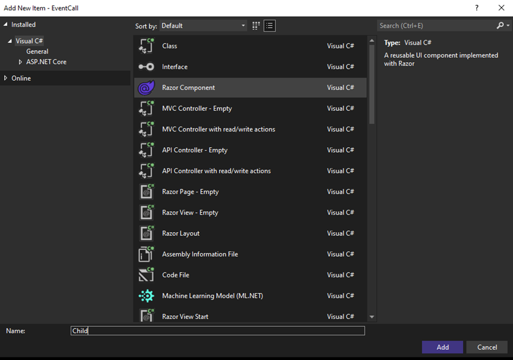Open the Sort by Default dropdown

click(x=203, y=26)
